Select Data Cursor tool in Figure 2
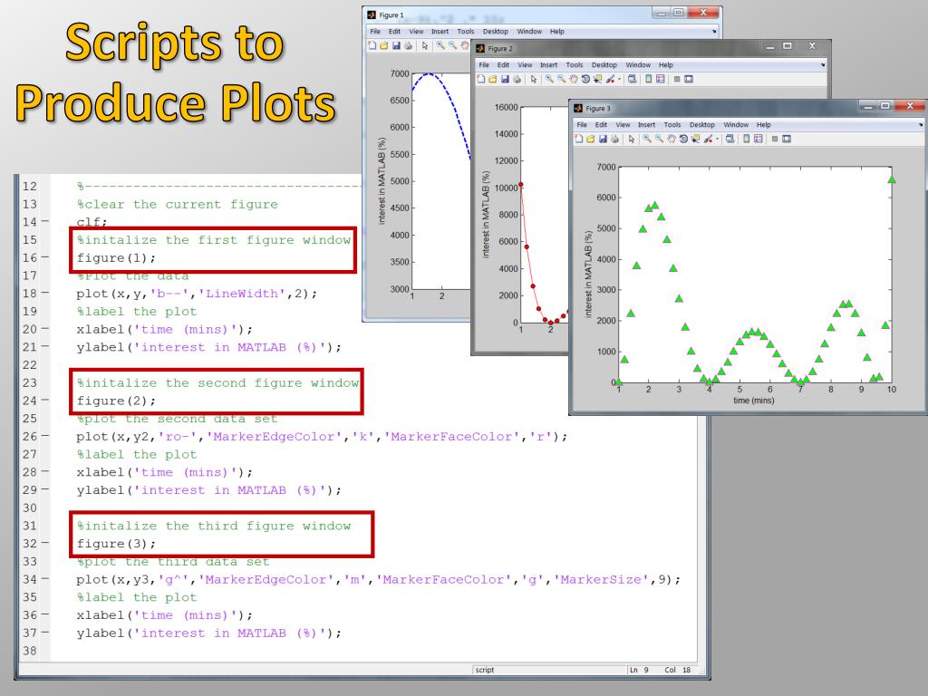Screen dimensions: 928x696 598,79
